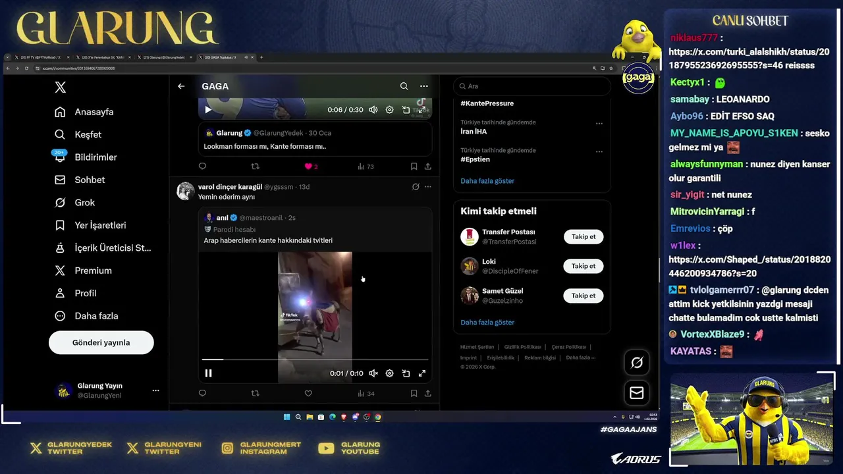The image size is (843, 474).
Task: Toggle picture-in-picture on the top video
Action: pos(406,110)
